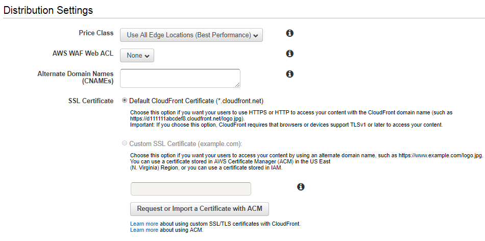Select Default CloudFront Certificate radio button

pos(125,101)
